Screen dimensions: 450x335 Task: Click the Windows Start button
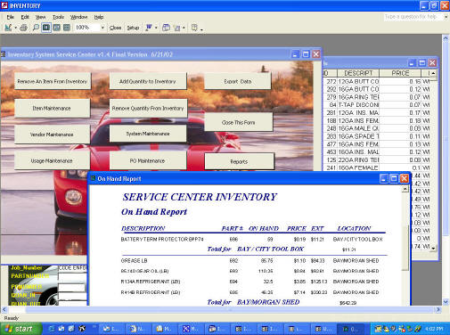[20, 329]
